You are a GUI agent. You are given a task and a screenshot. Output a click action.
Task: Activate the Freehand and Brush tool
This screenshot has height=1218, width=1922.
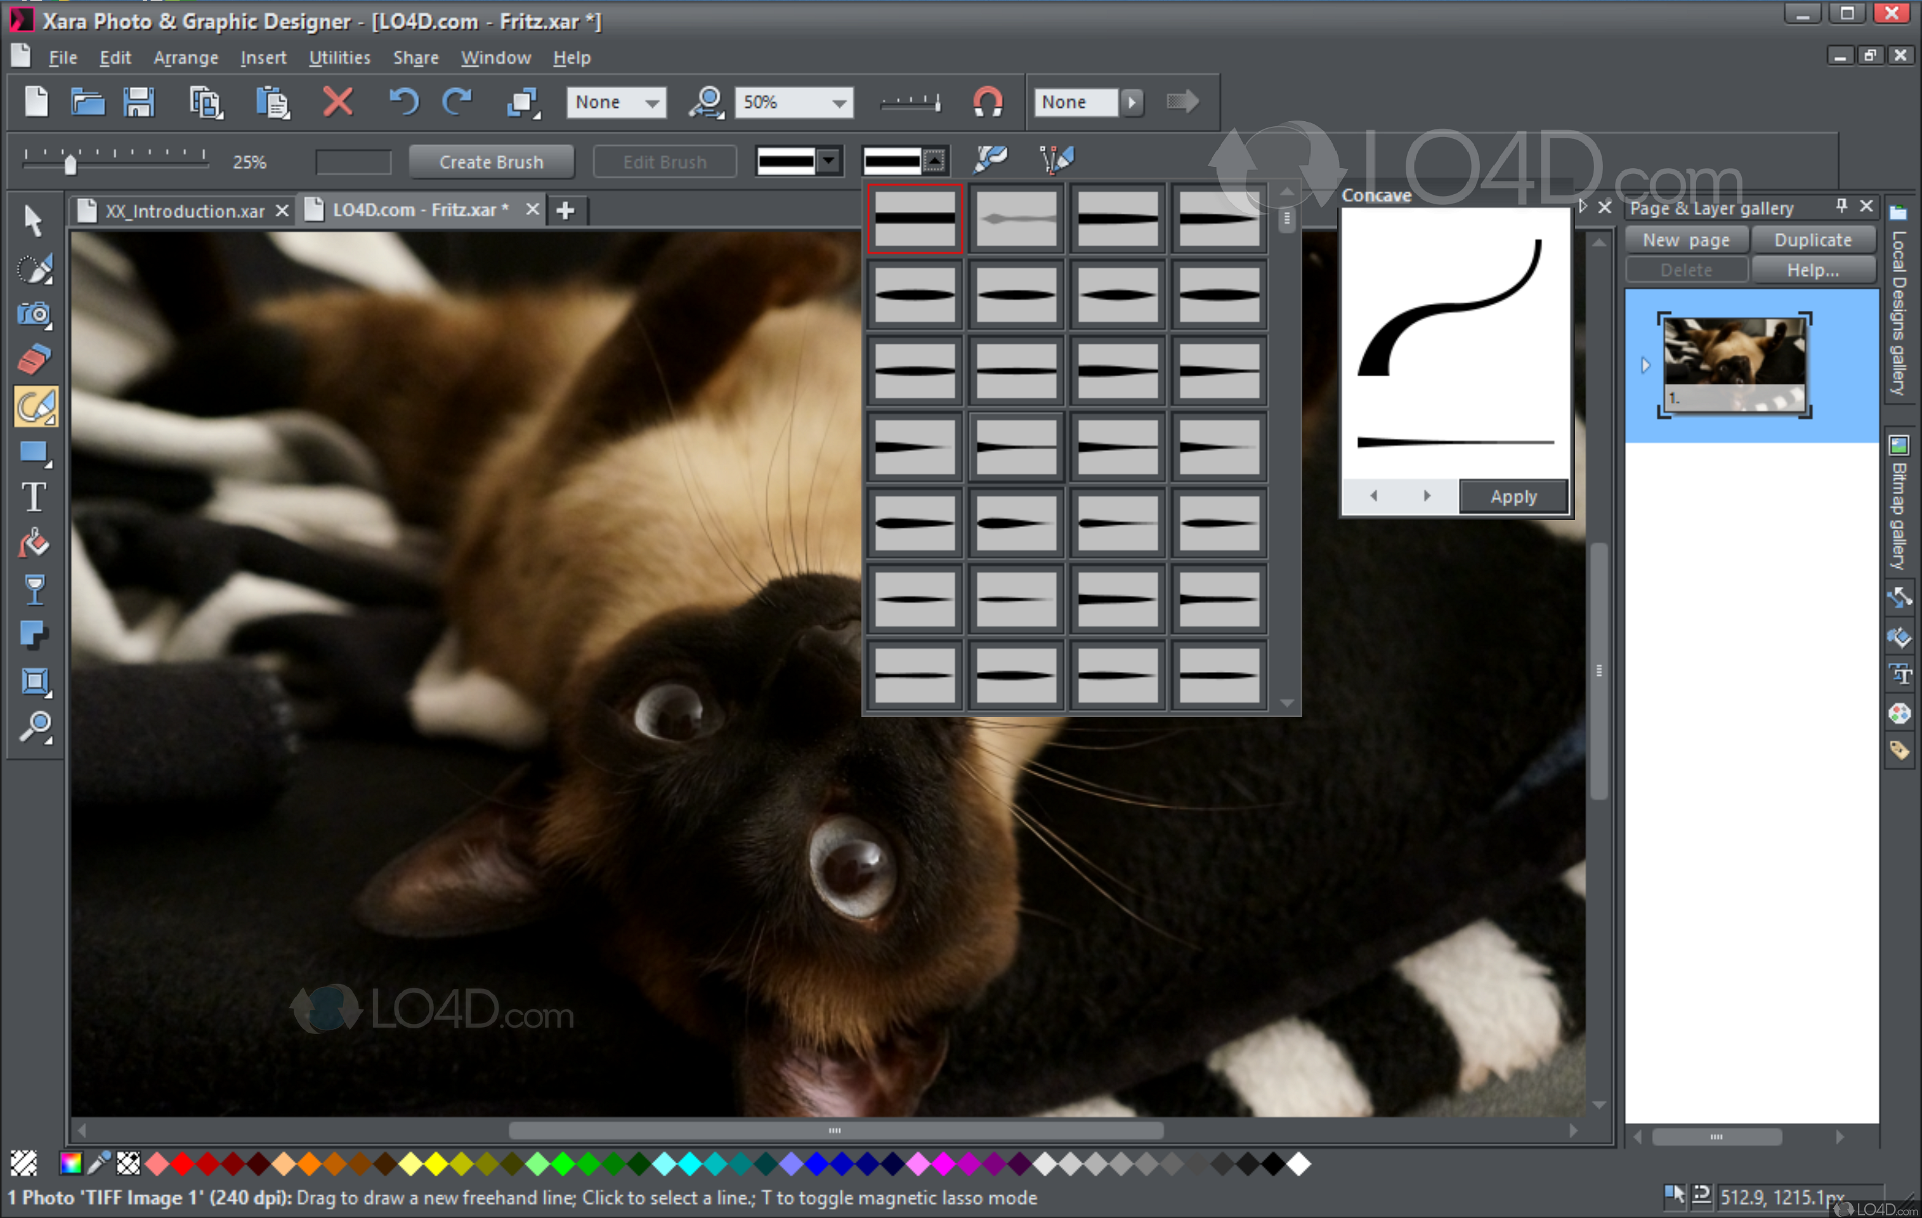pos(36,406)
